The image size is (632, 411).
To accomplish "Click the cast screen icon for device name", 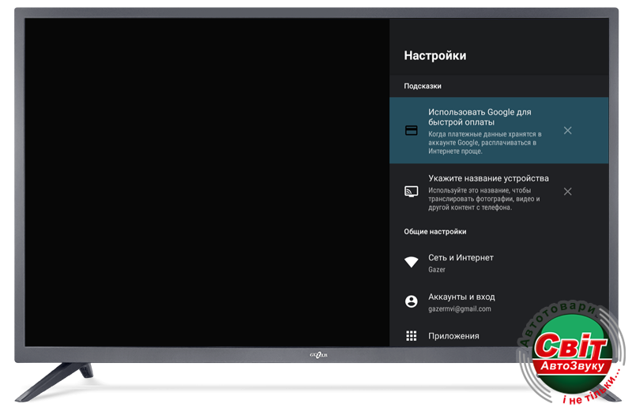I will tap(411, 192).
